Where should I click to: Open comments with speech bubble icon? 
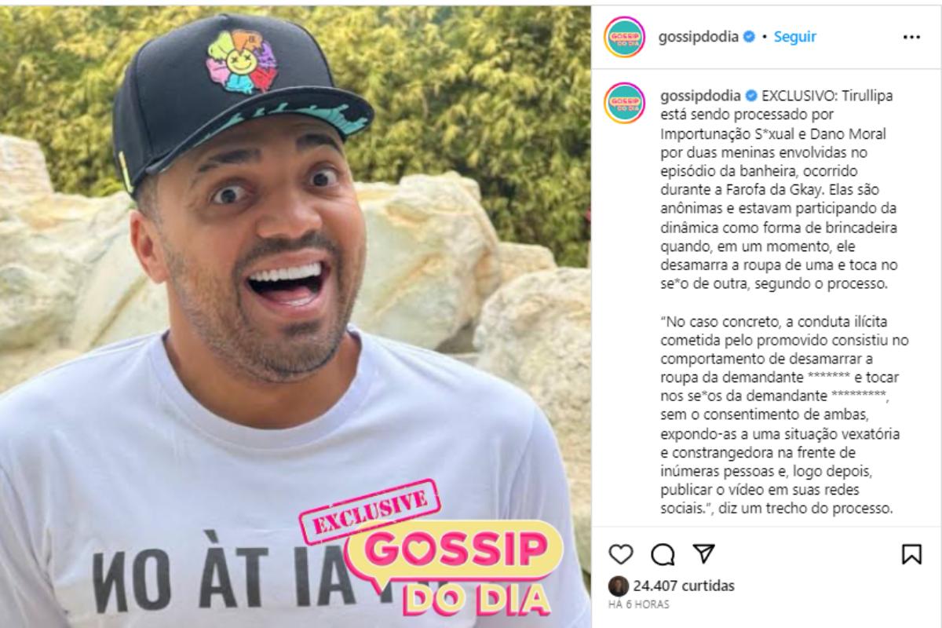point(663,554)
